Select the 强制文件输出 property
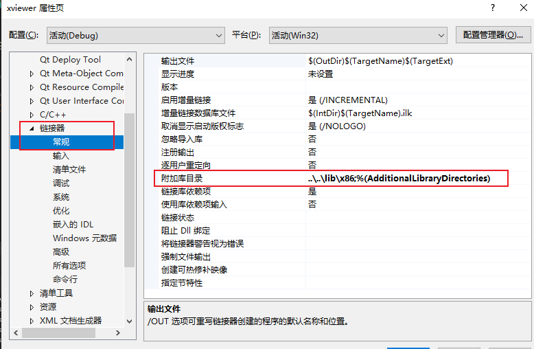Screen dimensions: 534x349 tap(337, 256)
